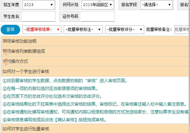This screenshot has width=190, height=133.
Task: Open the 报名学段 请选择 dropdown
Action: click(157, 5)
